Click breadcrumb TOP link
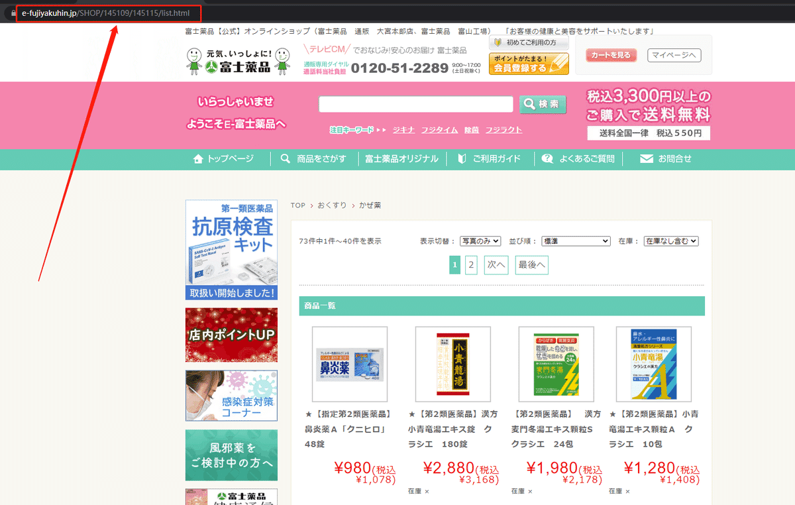The height and width of the screenshot is (505, 795). [x=298, y=205]
